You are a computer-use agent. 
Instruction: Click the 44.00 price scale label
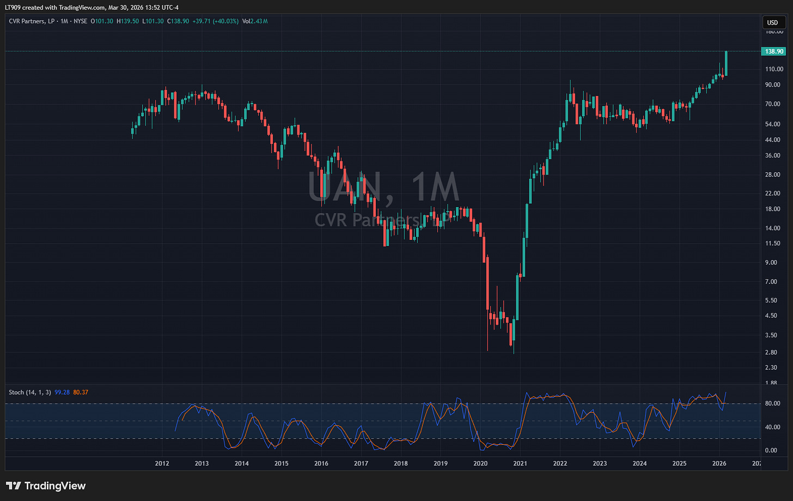coord(773,140)
